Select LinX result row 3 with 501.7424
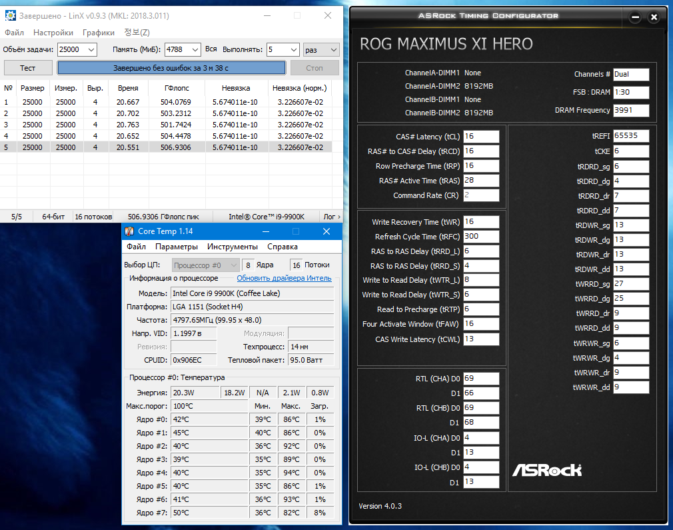673x530 pixels. point(166,125)
